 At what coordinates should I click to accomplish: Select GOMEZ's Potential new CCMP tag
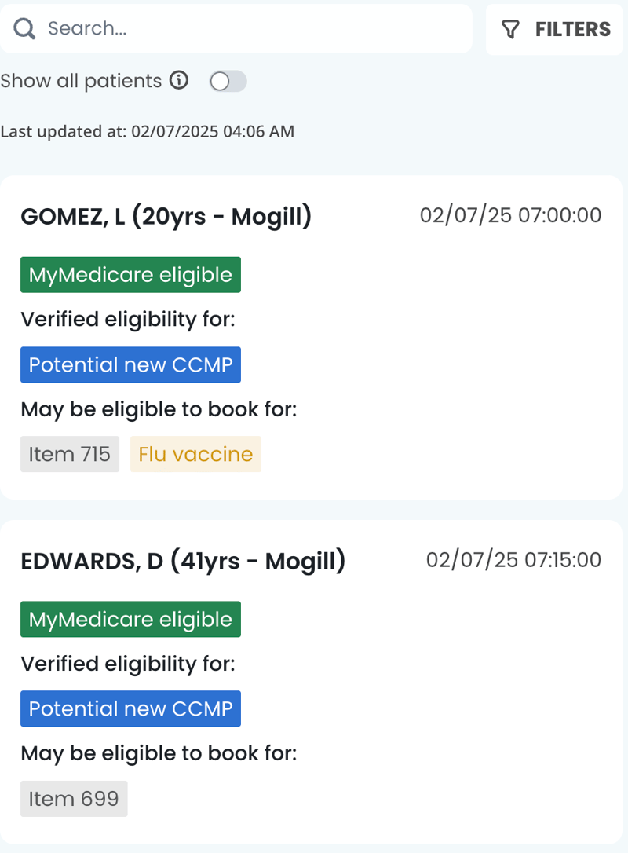point(130,364)
